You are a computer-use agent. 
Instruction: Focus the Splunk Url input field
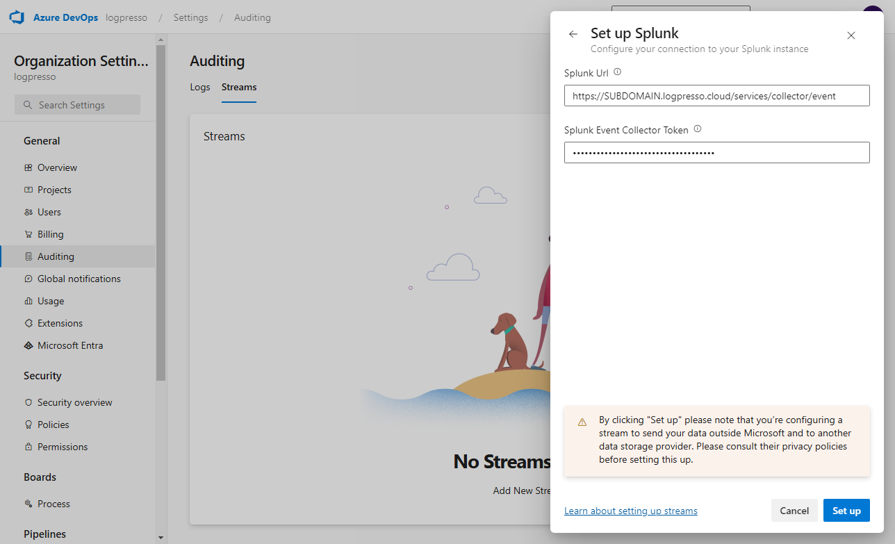717,96
